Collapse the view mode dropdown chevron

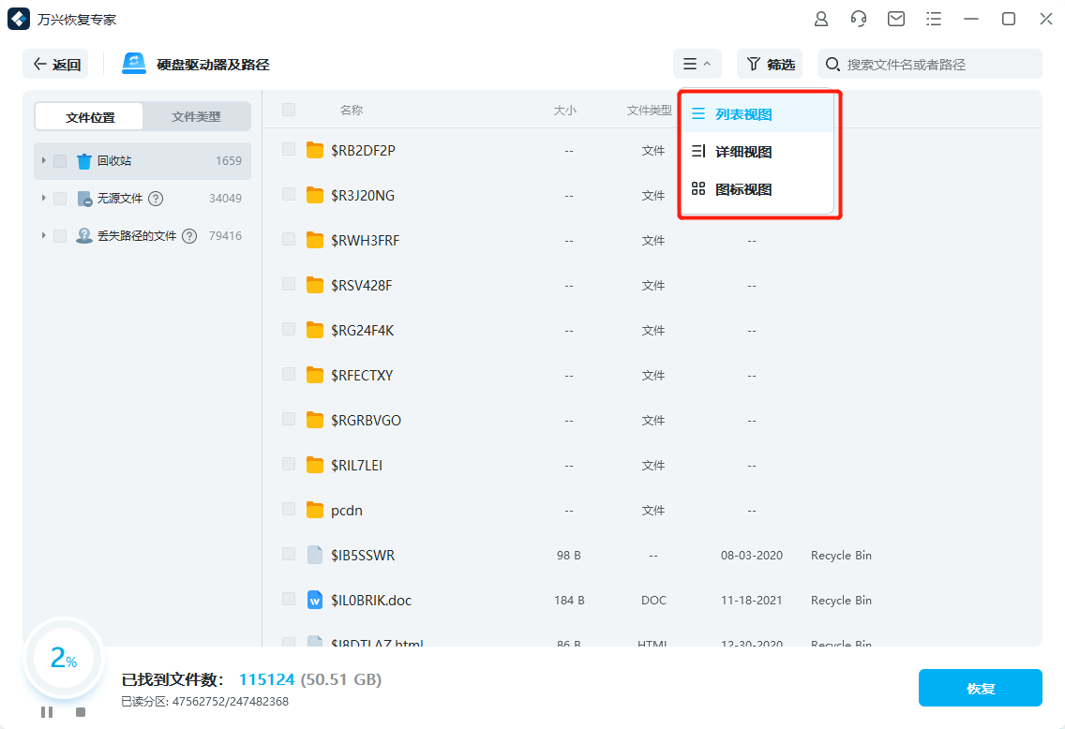[x=708, y=64]
